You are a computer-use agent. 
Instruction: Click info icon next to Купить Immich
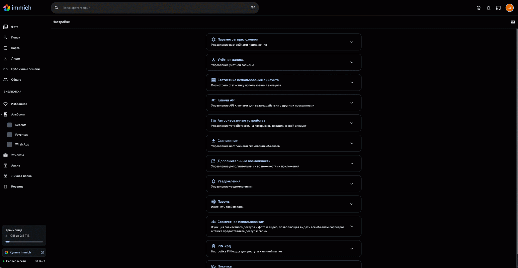click(x=42, y=252)
